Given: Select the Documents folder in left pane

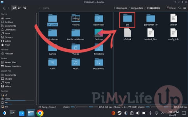Looking at the screenshot, I should coord(99,64).
